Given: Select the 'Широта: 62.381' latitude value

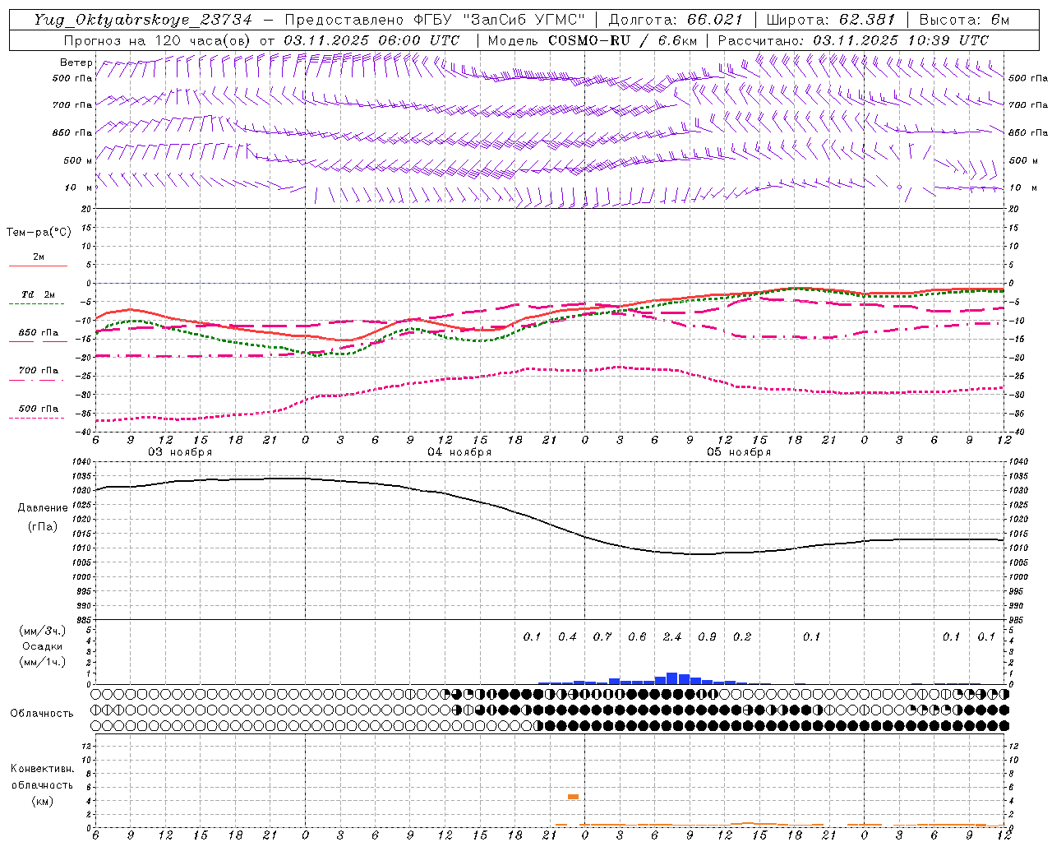Looking at the screenshot, I should click(x=830, y=20).
